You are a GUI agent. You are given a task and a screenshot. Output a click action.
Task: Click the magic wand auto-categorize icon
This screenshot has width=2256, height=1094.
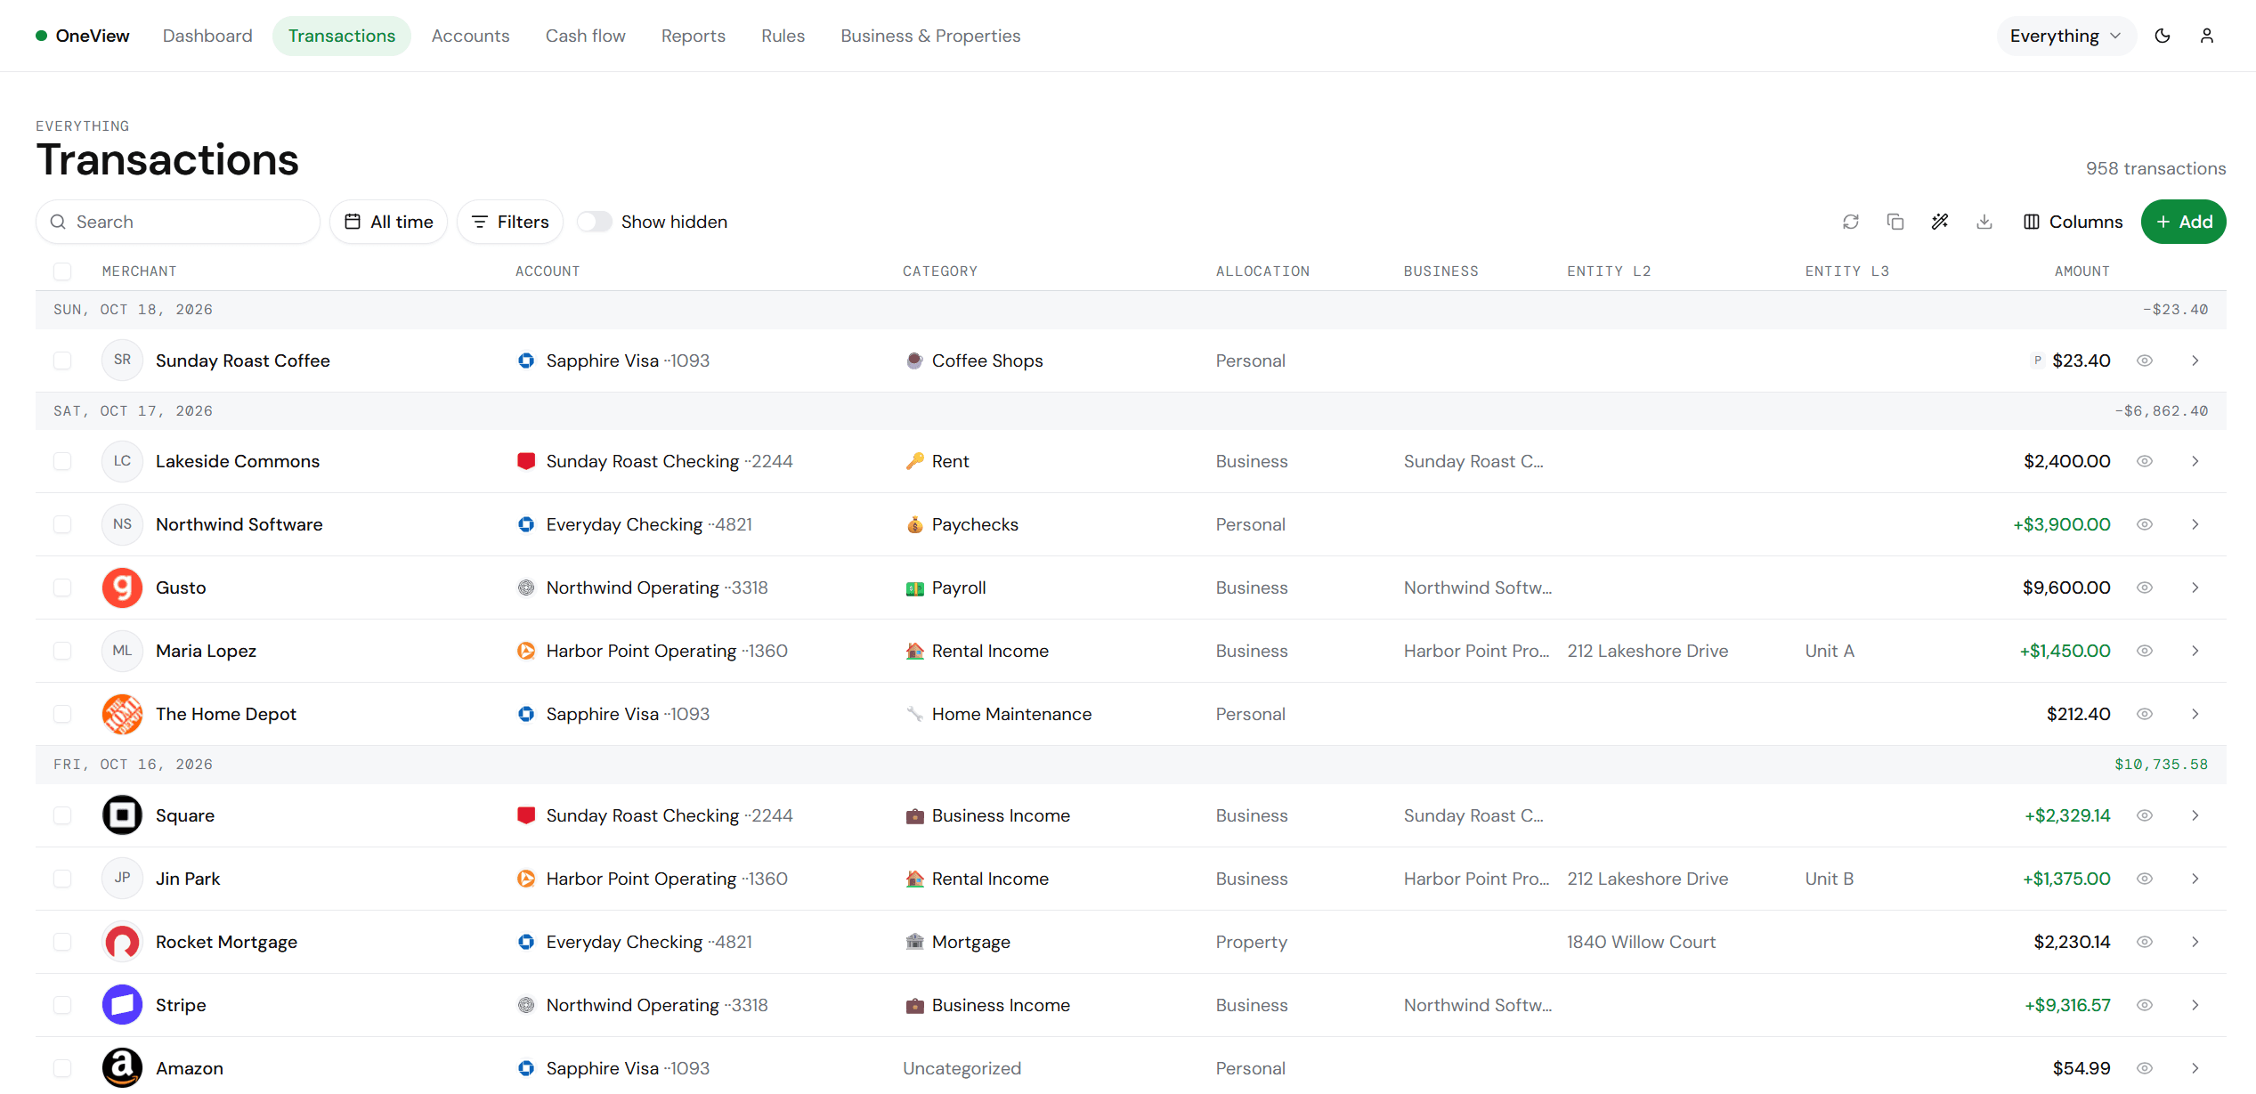[1940, 222]
